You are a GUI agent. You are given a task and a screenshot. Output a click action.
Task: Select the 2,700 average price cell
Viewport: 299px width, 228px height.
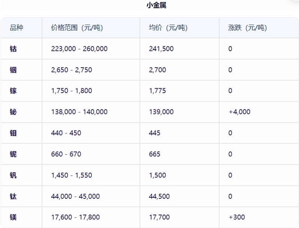[157, 70]
